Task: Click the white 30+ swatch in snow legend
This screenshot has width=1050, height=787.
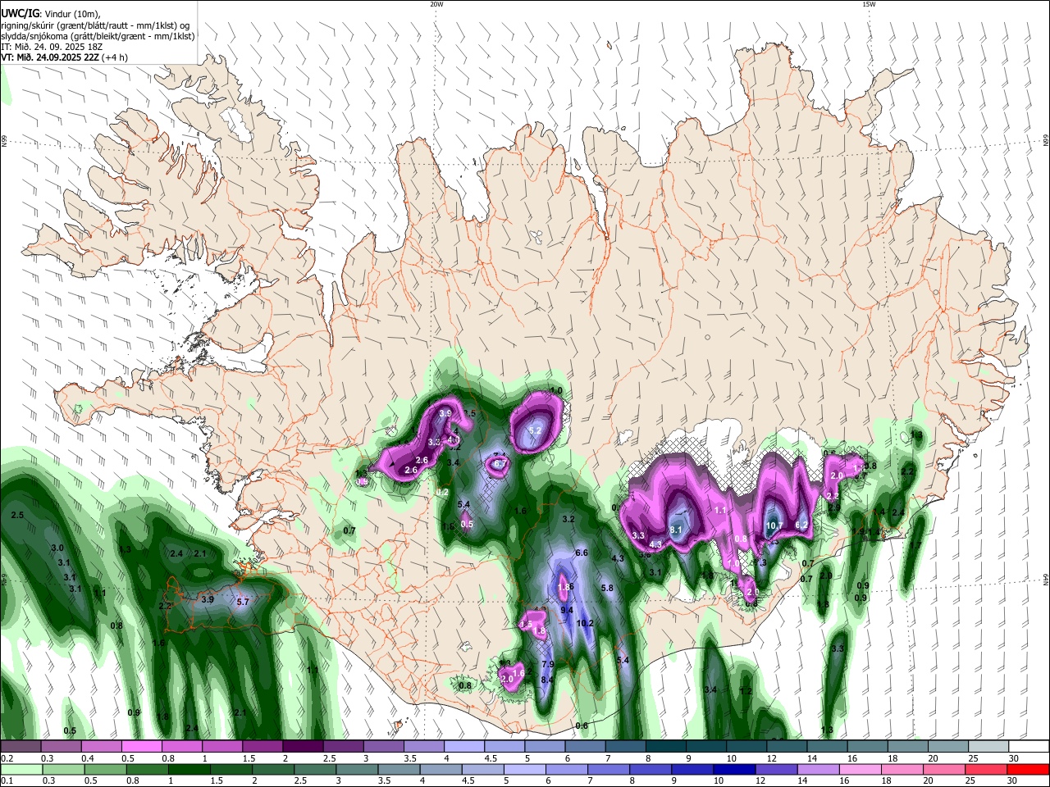Action: [x=1029, y=746]
